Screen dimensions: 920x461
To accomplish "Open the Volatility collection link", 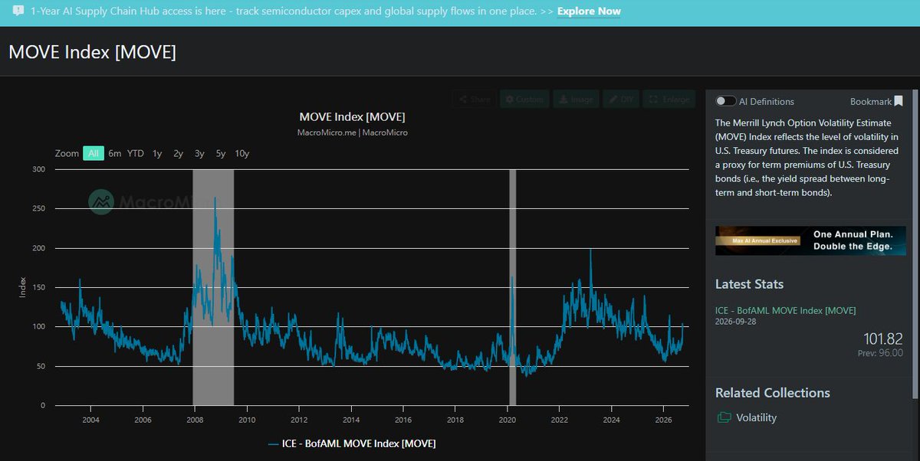I will pyautogui.click(x=756, y=417).
